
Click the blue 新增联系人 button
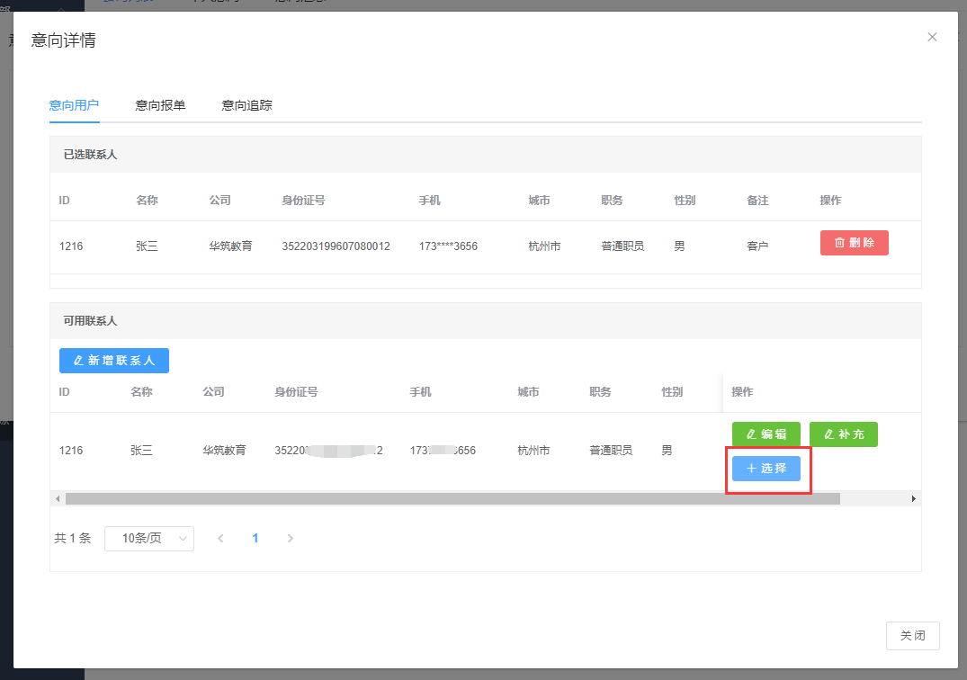pos(114,360)
